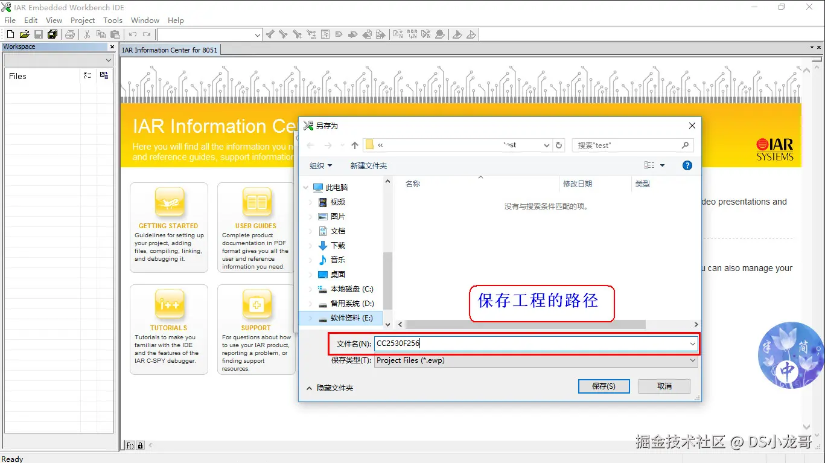Viewport: 825px width, 463px height.
Task: Click the Navigate Backward toolbar icon
Action: point(367,34)
